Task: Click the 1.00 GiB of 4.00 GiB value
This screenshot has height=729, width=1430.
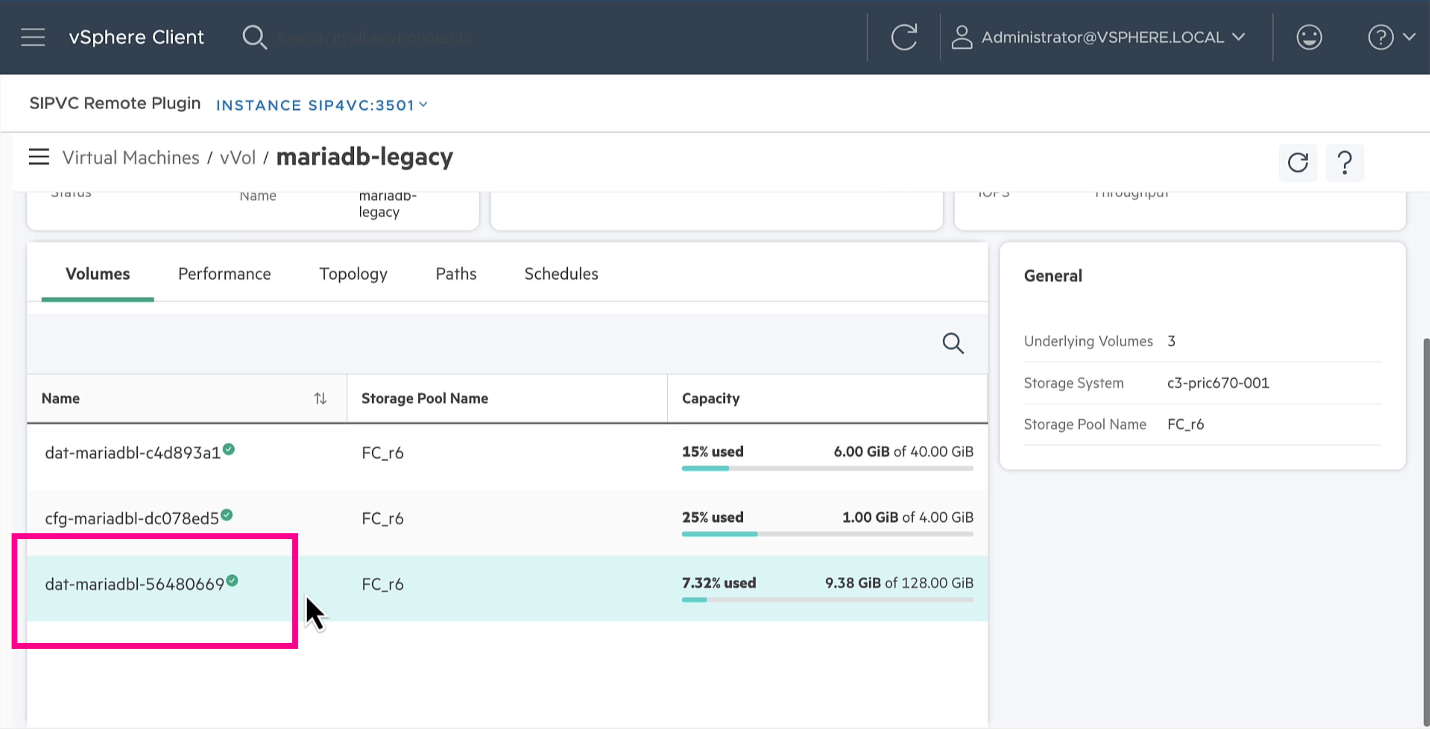Action: click(908, 517)
